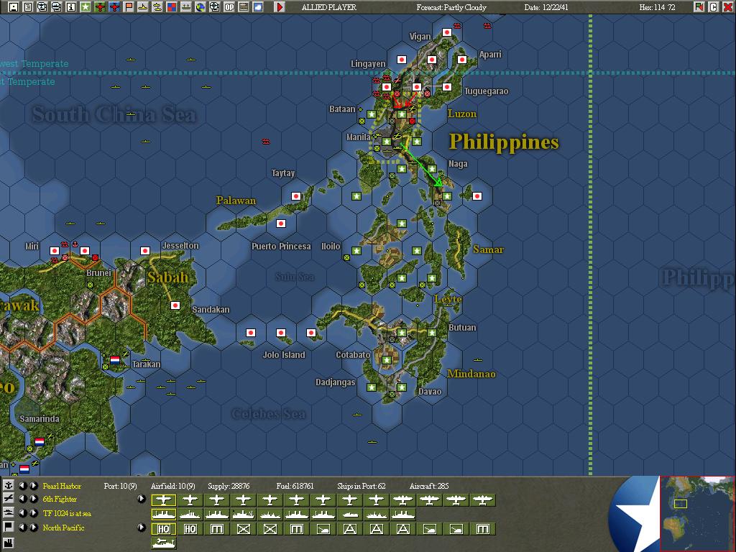This screenshot has width=736, height=552.
Task: Go to previous base before Pearl Harbor
Action: pos(22,485)
